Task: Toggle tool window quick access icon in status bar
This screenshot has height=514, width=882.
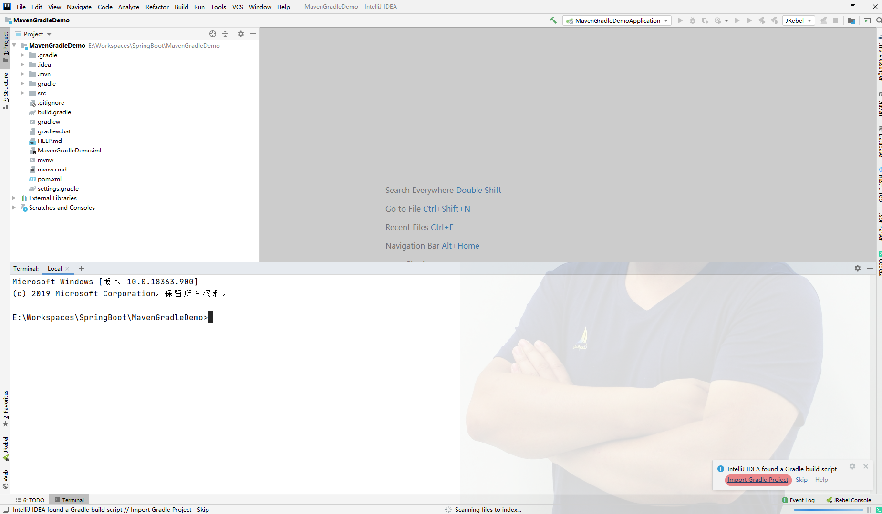Action: pyautogui.click(x=5, y=509)
